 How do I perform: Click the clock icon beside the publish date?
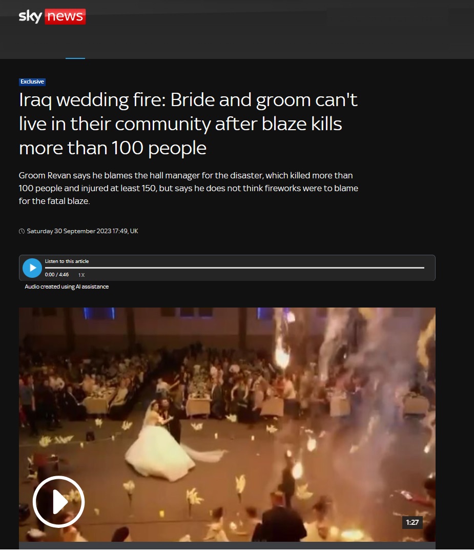pos(22,231)
